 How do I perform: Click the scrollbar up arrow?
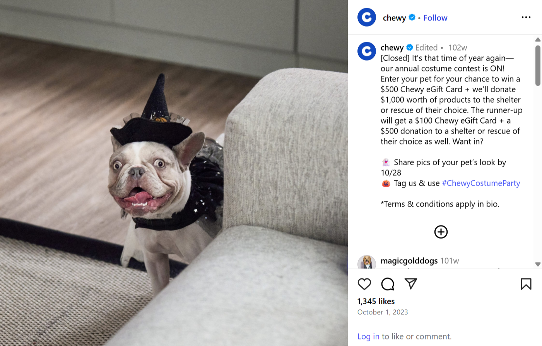pos(538,40)
